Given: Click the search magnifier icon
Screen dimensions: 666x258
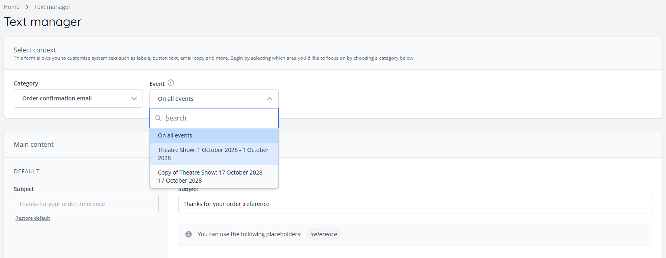Looking at the screenshot, I should tap(158, 118).
